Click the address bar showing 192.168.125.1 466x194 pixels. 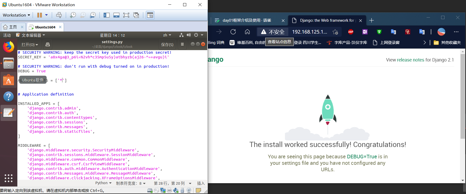(310, 32)
